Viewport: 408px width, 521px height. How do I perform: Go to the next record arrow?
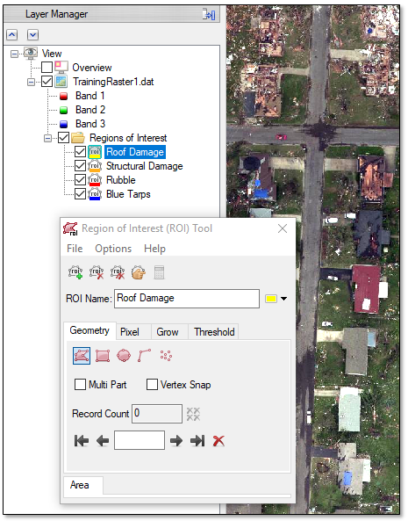coord(176,441)
